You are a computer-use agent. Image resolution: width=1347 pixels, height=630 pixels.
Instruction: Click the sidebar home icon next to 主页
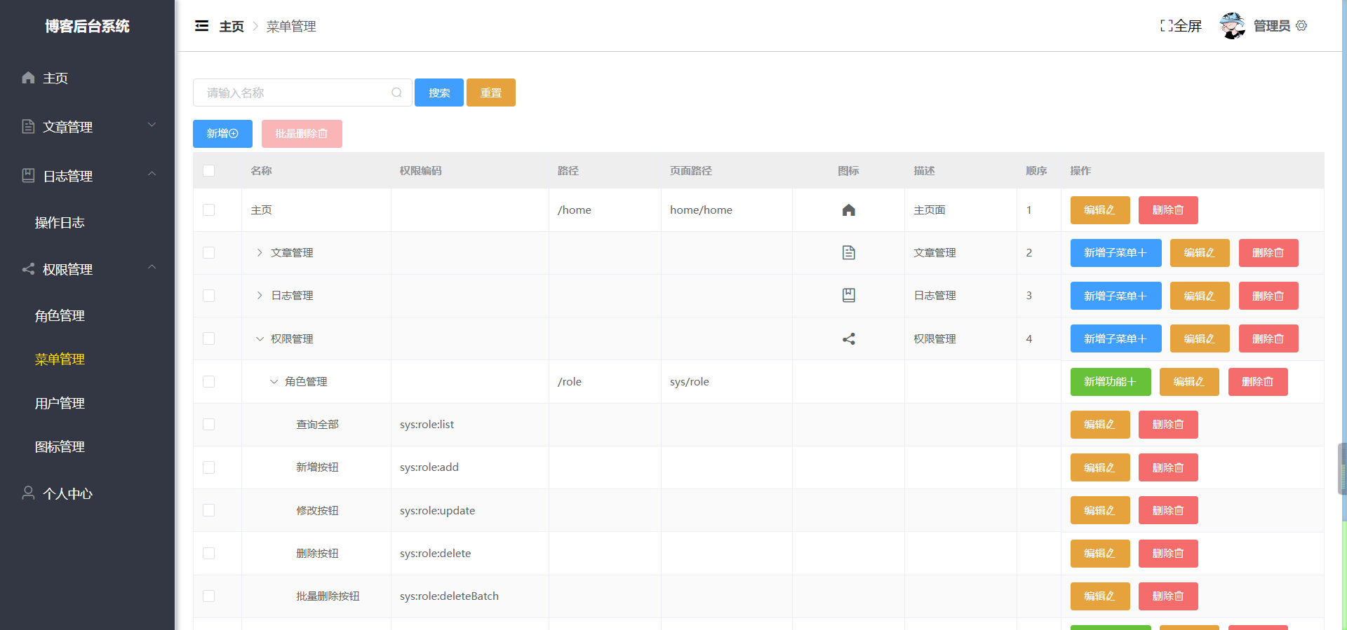point(28,78)
